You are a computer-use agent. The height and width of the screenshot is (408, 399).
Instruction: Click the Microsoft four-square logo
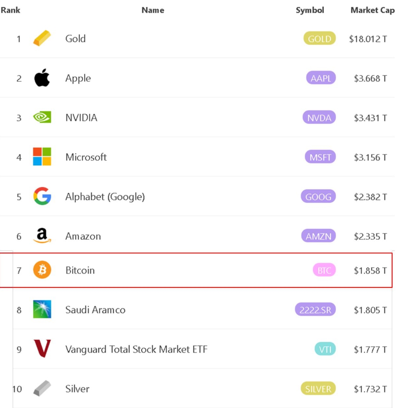(42, 156)
